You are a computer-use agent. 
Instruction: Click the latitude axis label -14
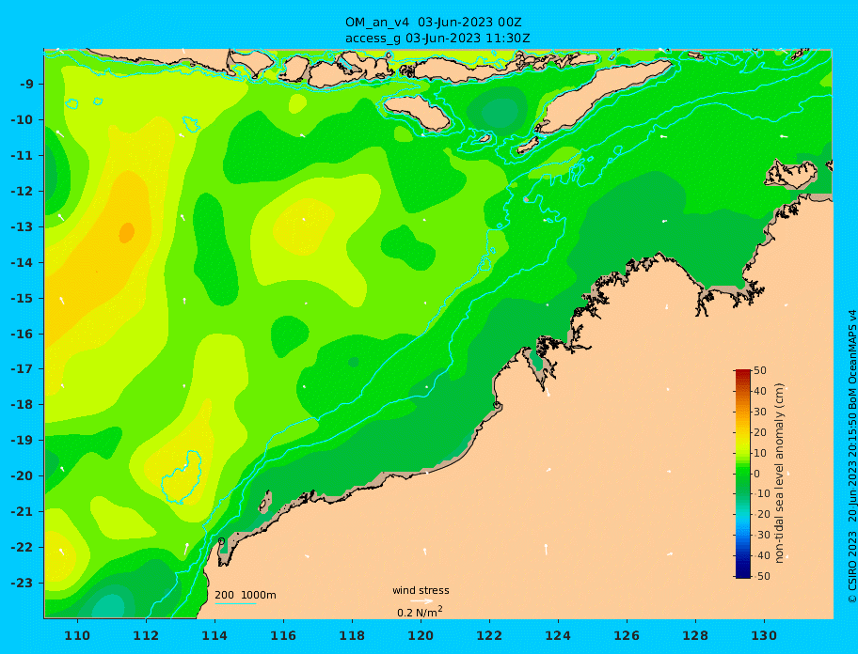click(x=23, y=263)
